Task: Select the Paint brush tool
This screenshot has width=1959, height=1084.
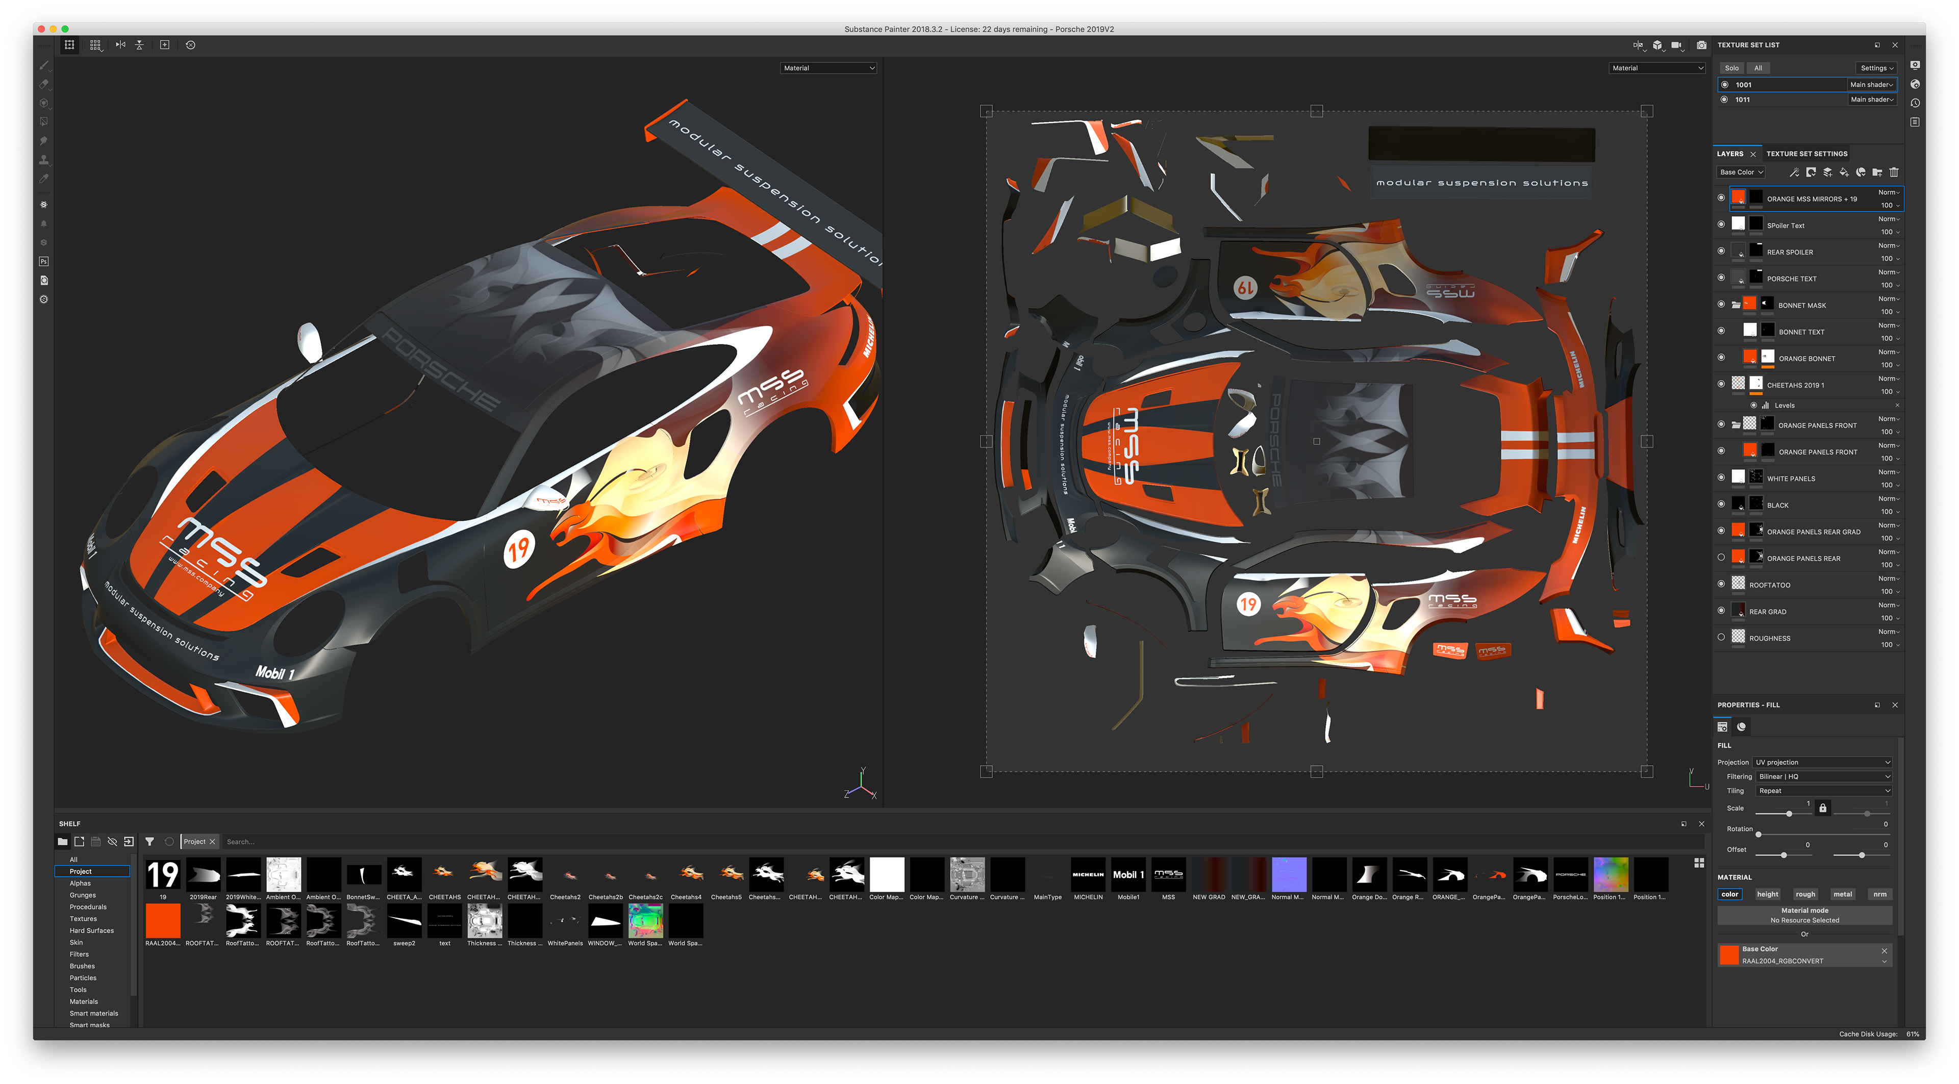Action: [44, 65]
